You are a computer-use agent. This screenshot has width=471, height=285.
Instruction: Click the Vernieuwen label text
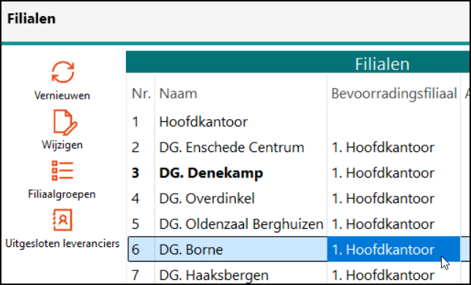point(62,96)
